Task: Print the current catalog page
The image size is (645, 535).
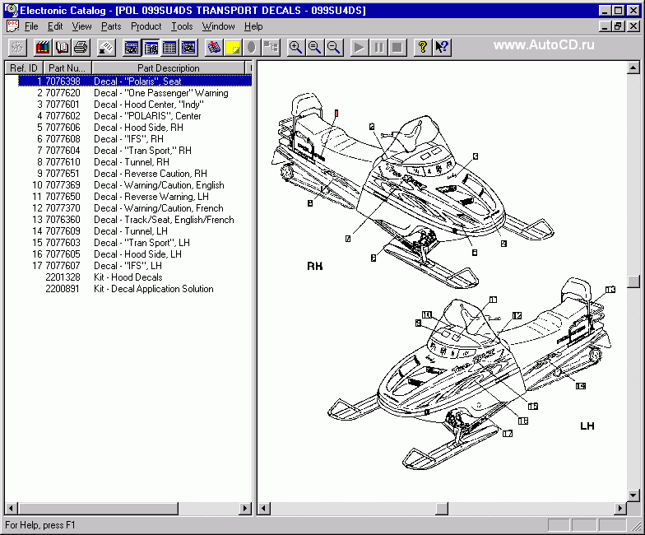Action: pyautogui.click(x=81, y=48)
